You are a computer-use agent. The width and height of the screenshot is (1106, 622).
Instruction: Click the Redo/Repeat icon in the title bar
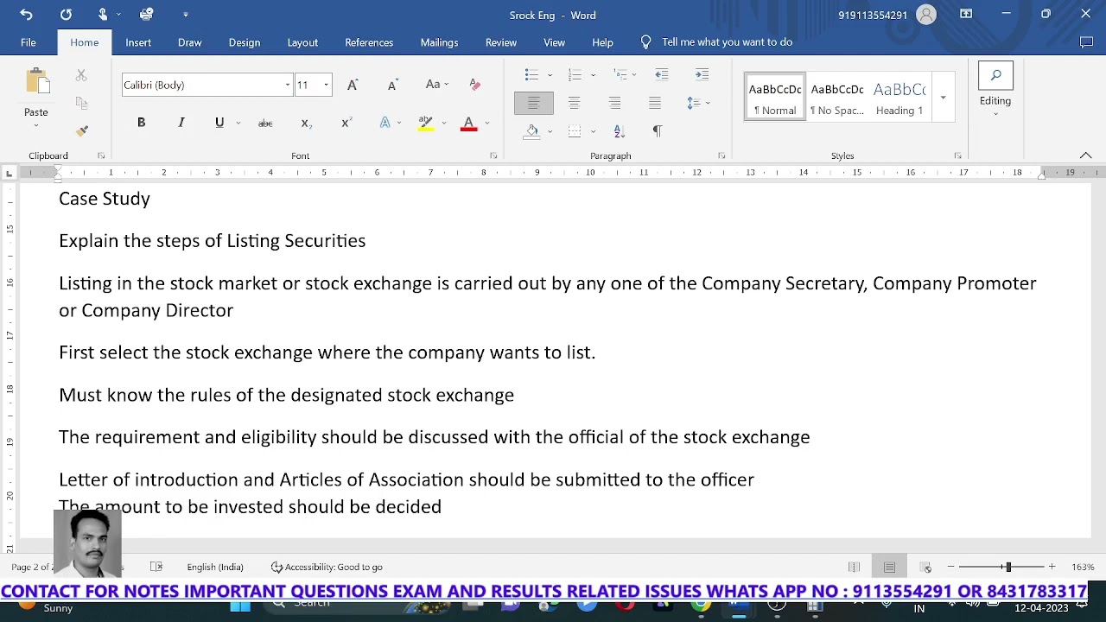point(66,15)
